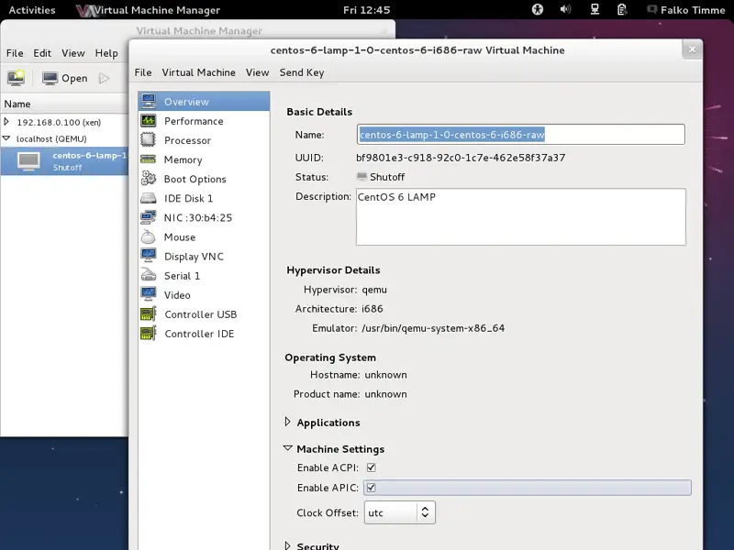Click the emulator path /usr/bin/qemu-system-x86_64
This screenshot has width=734, height=550.
pos(433,328)
